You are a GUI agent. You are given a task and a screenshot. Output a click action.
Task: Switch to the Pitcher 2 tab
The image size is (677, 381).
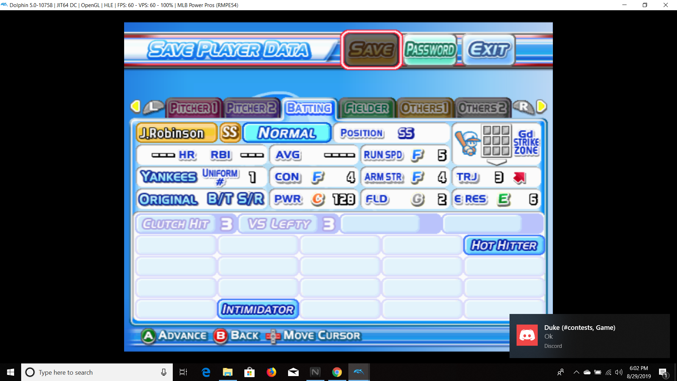pos(251,108)
